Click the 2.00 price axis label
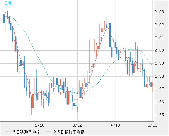 (159, 50)
